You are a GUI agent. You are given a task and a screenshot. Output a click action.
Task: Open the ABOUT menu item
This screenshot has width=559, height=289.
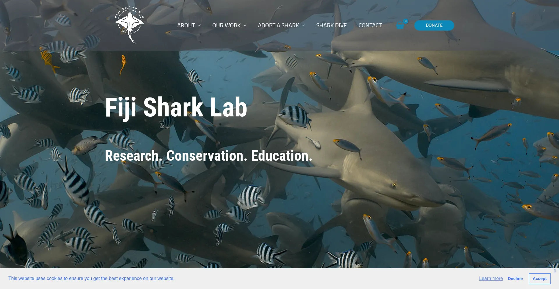click(x=186, y=26)
